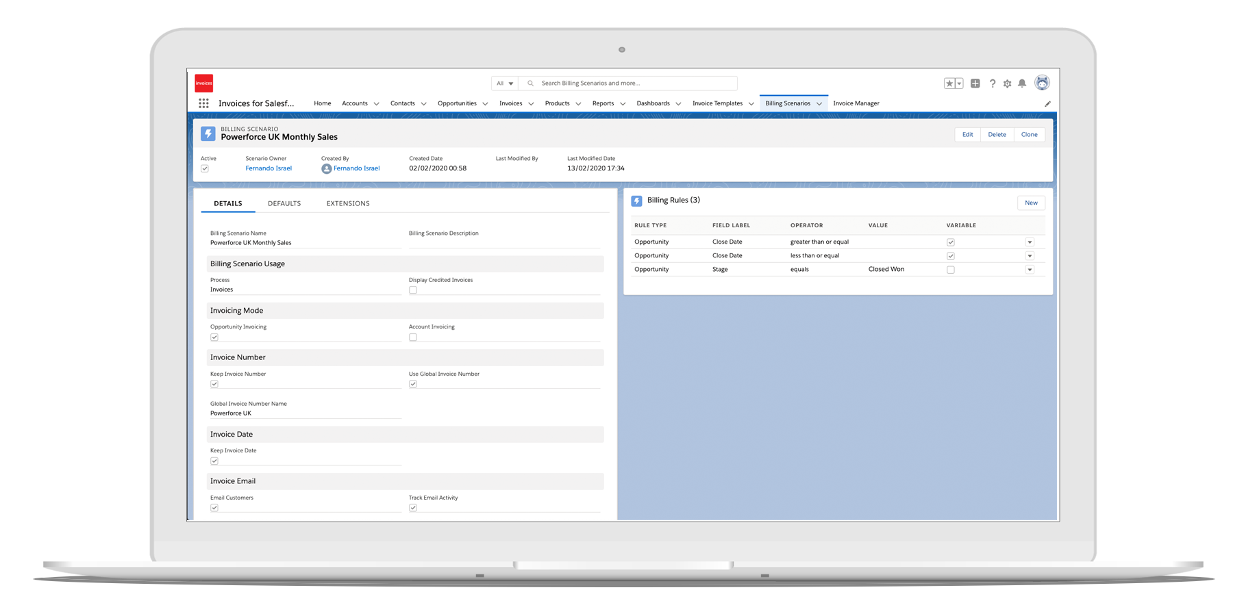
Task: View notifications via the bell icon
Action: tap(1022, 84)
